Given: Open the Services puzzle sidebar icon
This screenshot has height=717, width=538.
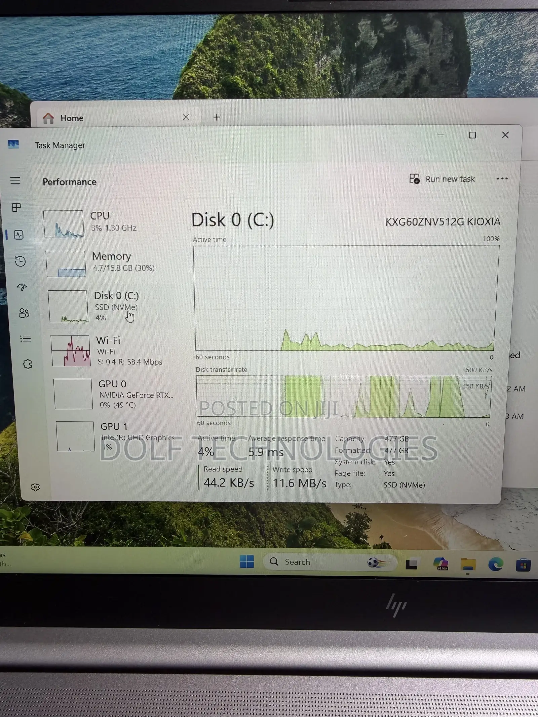Looking at the screenshot, I should pos(27,364).
